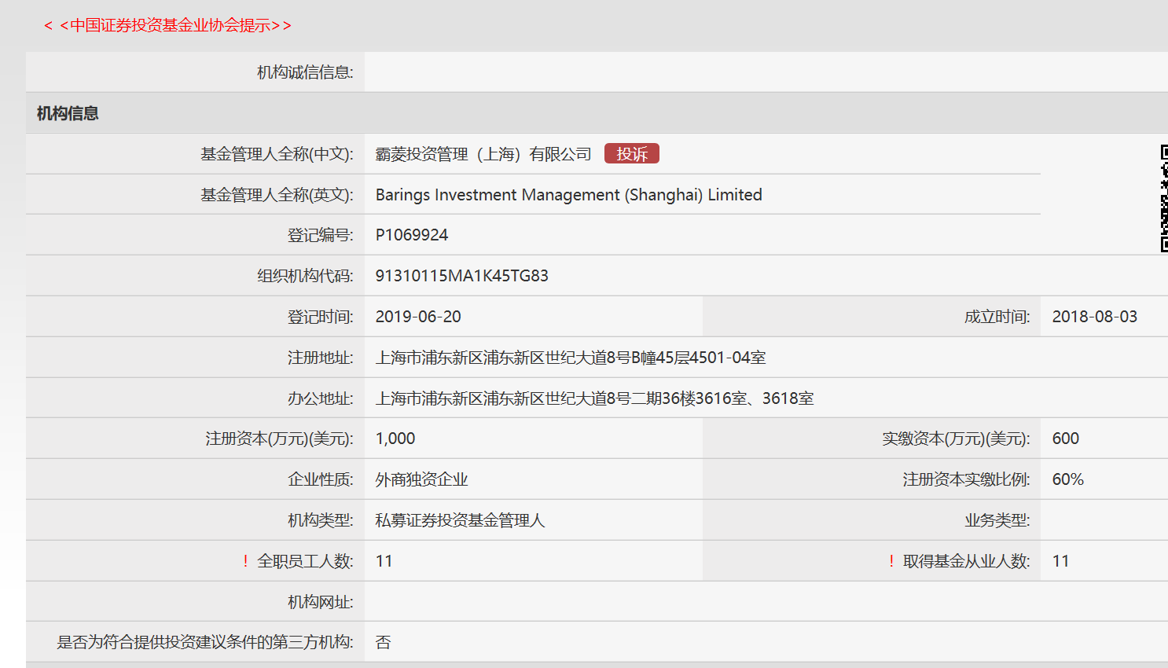The height and width of the screenshot is (668, 1168).
Task: Click the paid-in capital value 600
Action: pyautogui.click(x=1065, y=439)
